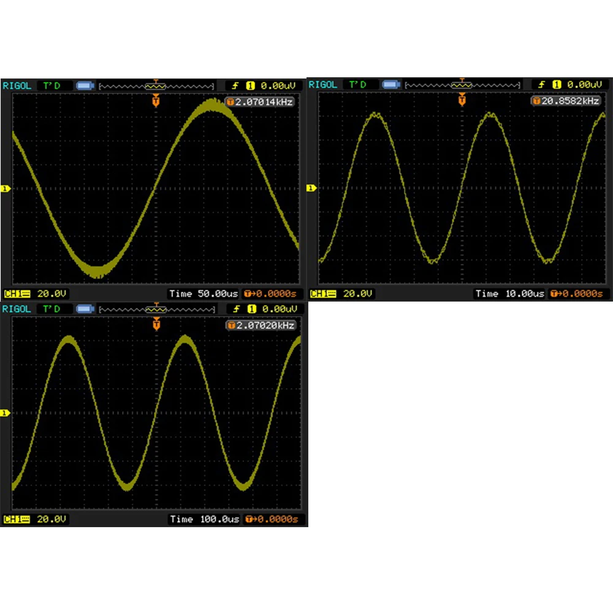
Task: Click the Time 10.00us timebase readout
Action: coord(509,294)
